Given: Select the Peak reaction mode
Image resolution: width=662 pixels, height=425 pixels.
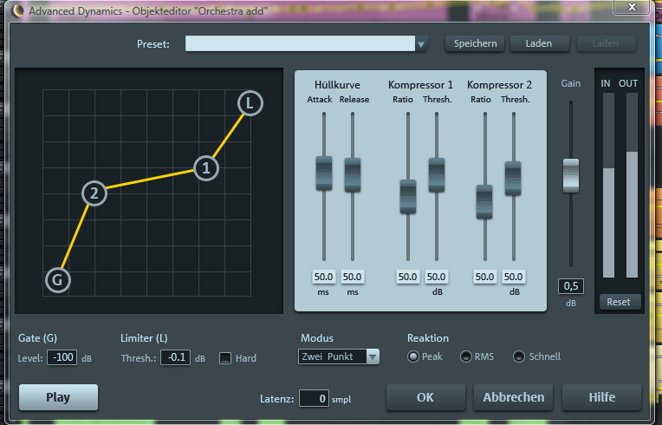Looking at the screenshot, I should tap(413, 356).
